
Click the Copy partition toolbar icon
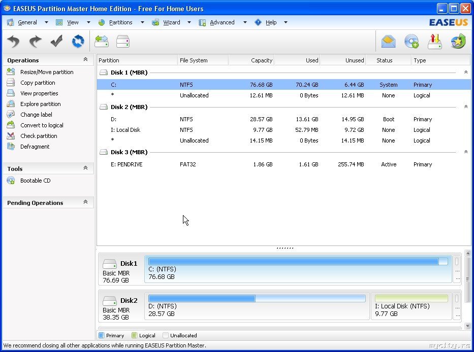coord(123,42)
